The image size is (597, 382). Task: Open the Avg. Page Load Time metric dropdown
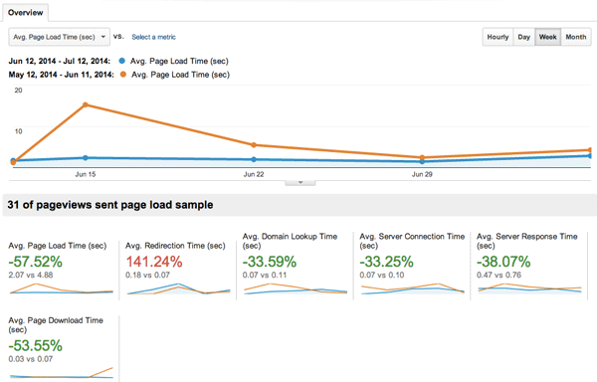point(60,37)
